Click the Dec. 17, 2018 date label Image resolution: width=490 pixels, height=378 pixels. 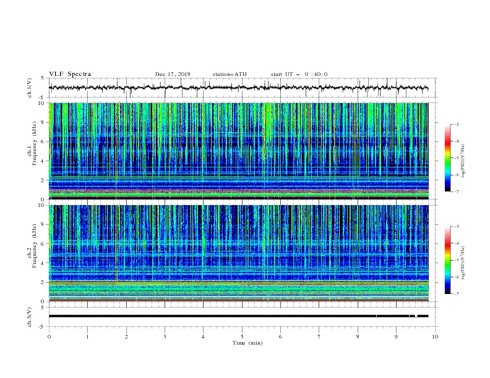[x=173, y=74]
